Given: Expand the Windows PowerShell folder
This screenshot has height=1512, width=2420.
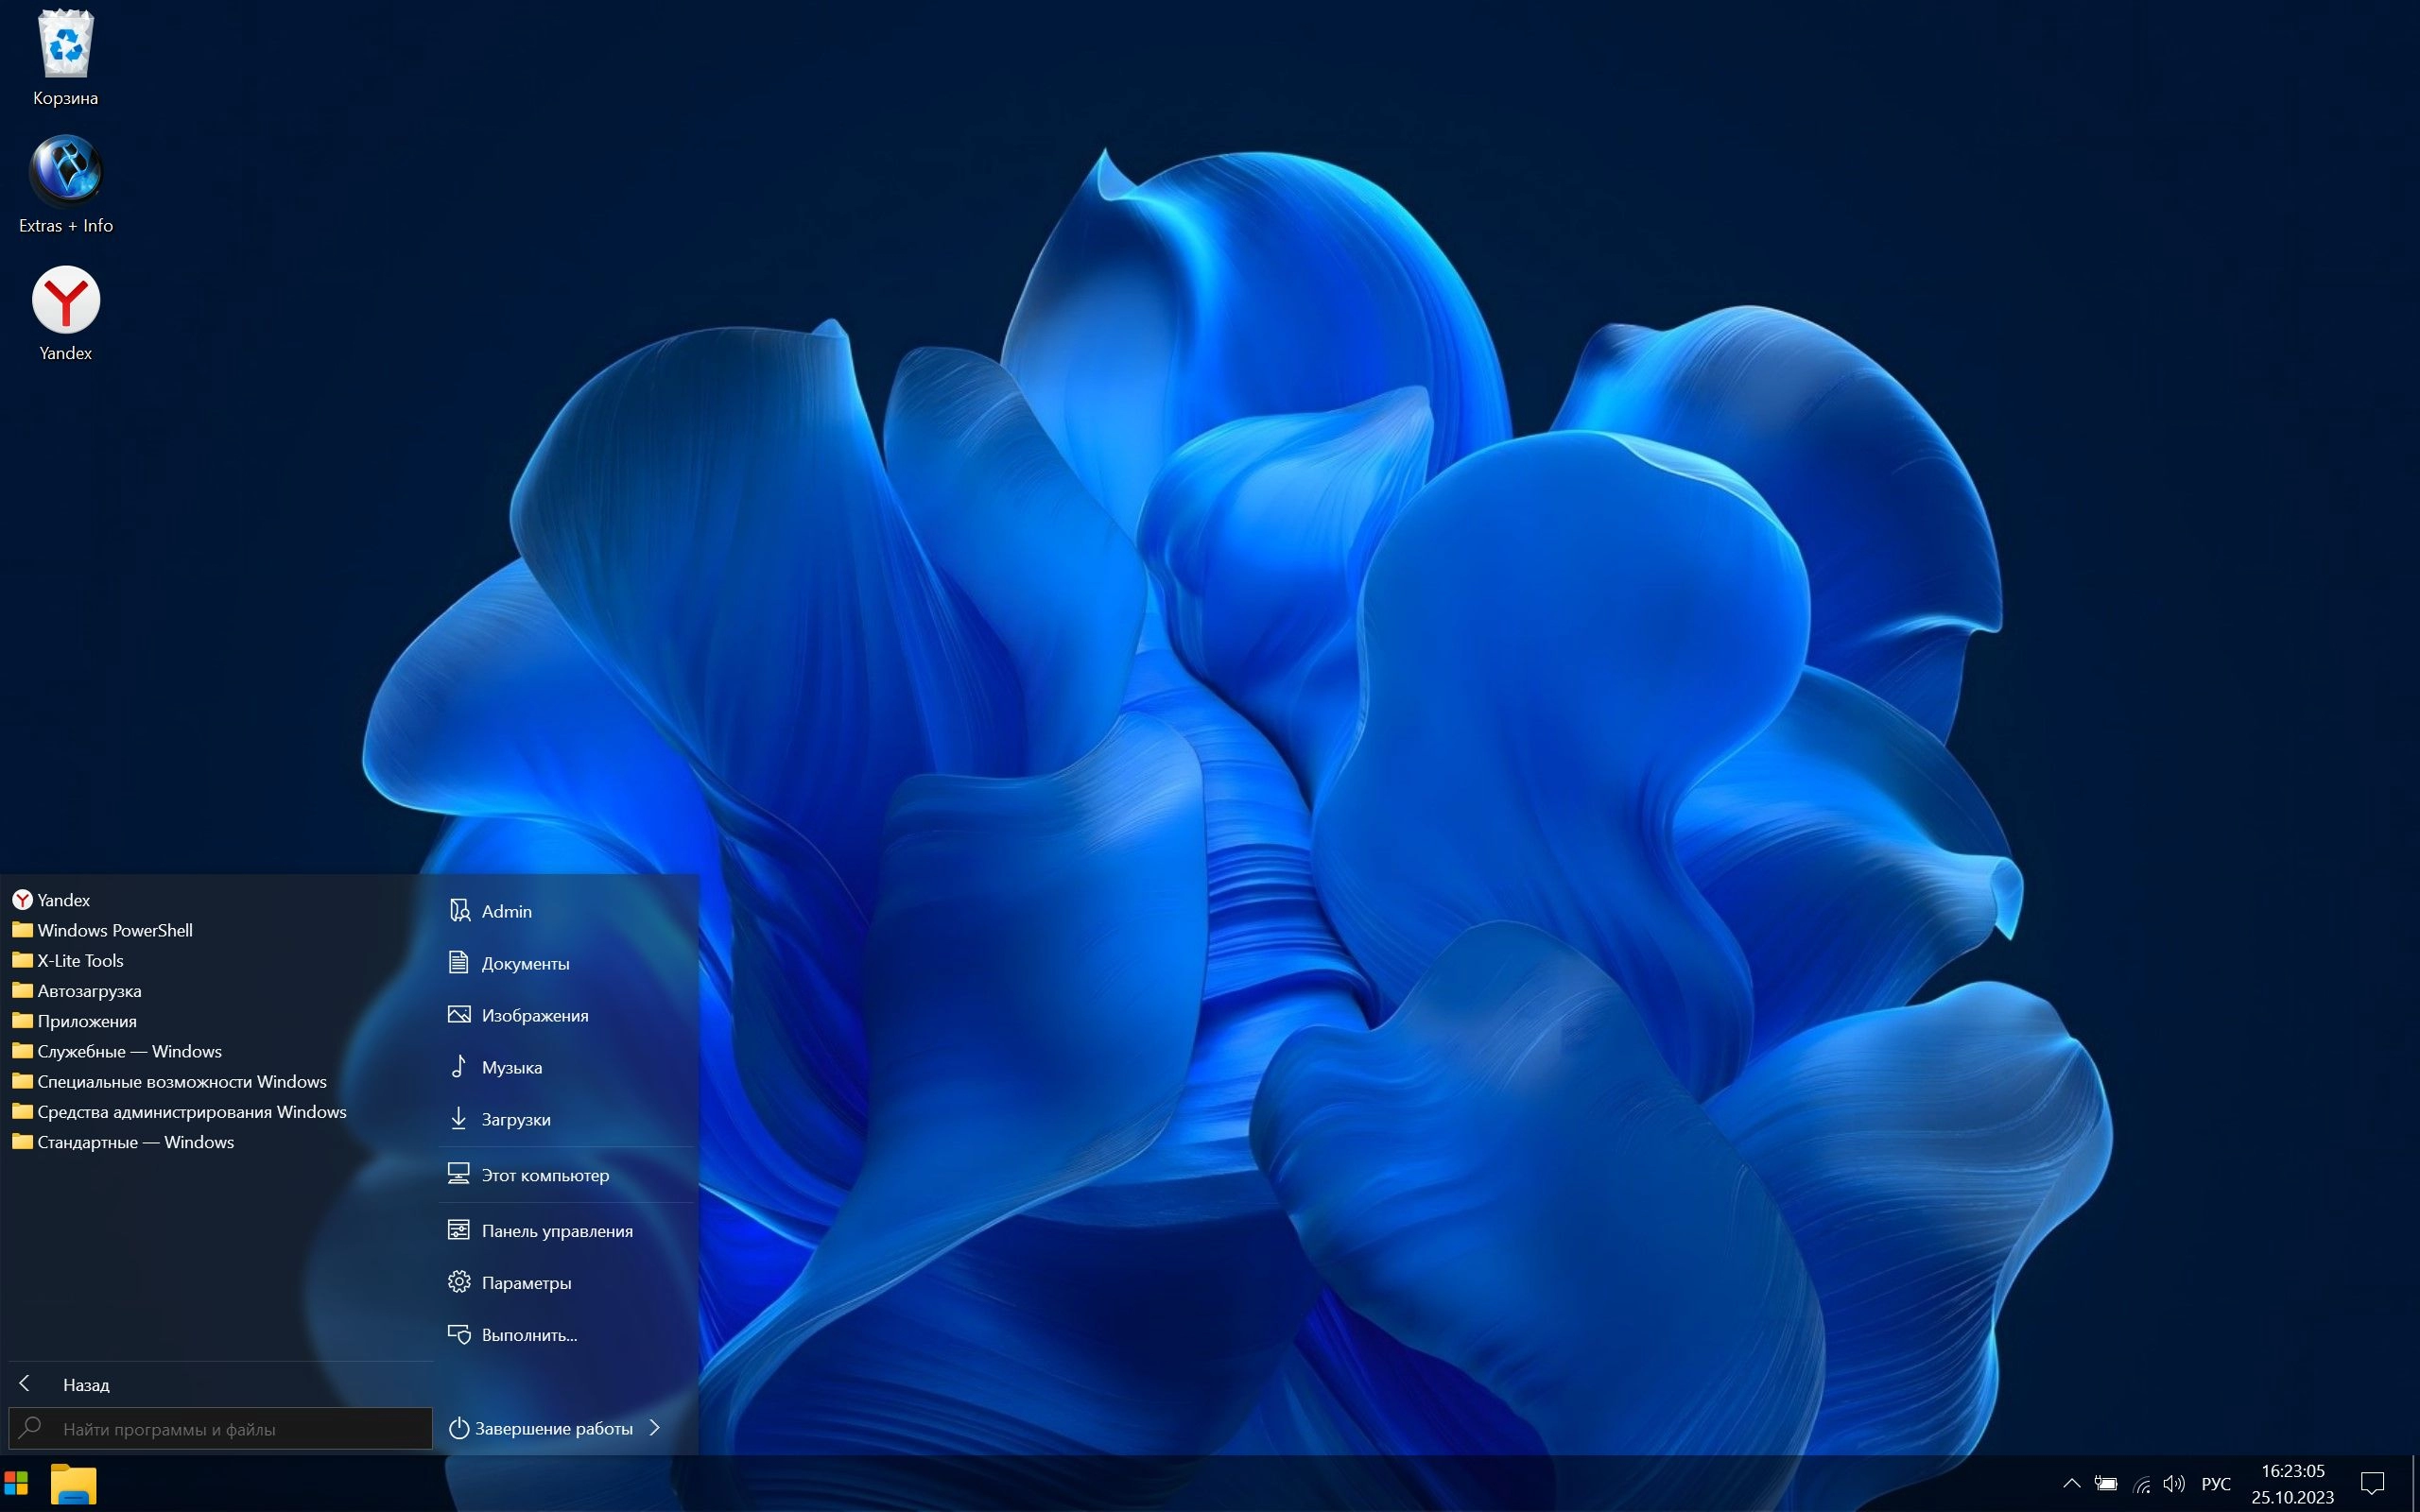Looking at the screenshot, I should (114, 930).
